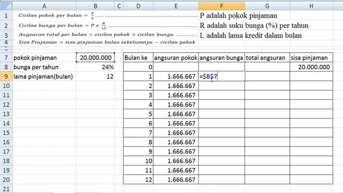
Task: Click angsuran pokok 1.666.667 for month 12
Action: tap(176, 180)
